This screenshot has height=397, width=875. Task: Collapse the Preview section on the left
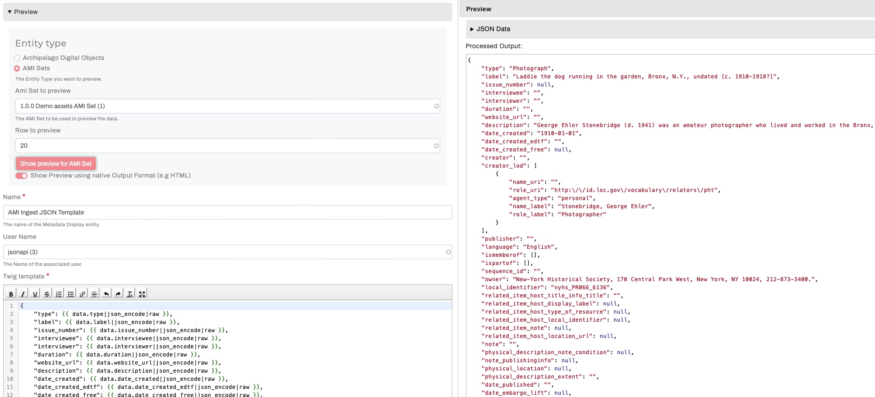point(23,12)
